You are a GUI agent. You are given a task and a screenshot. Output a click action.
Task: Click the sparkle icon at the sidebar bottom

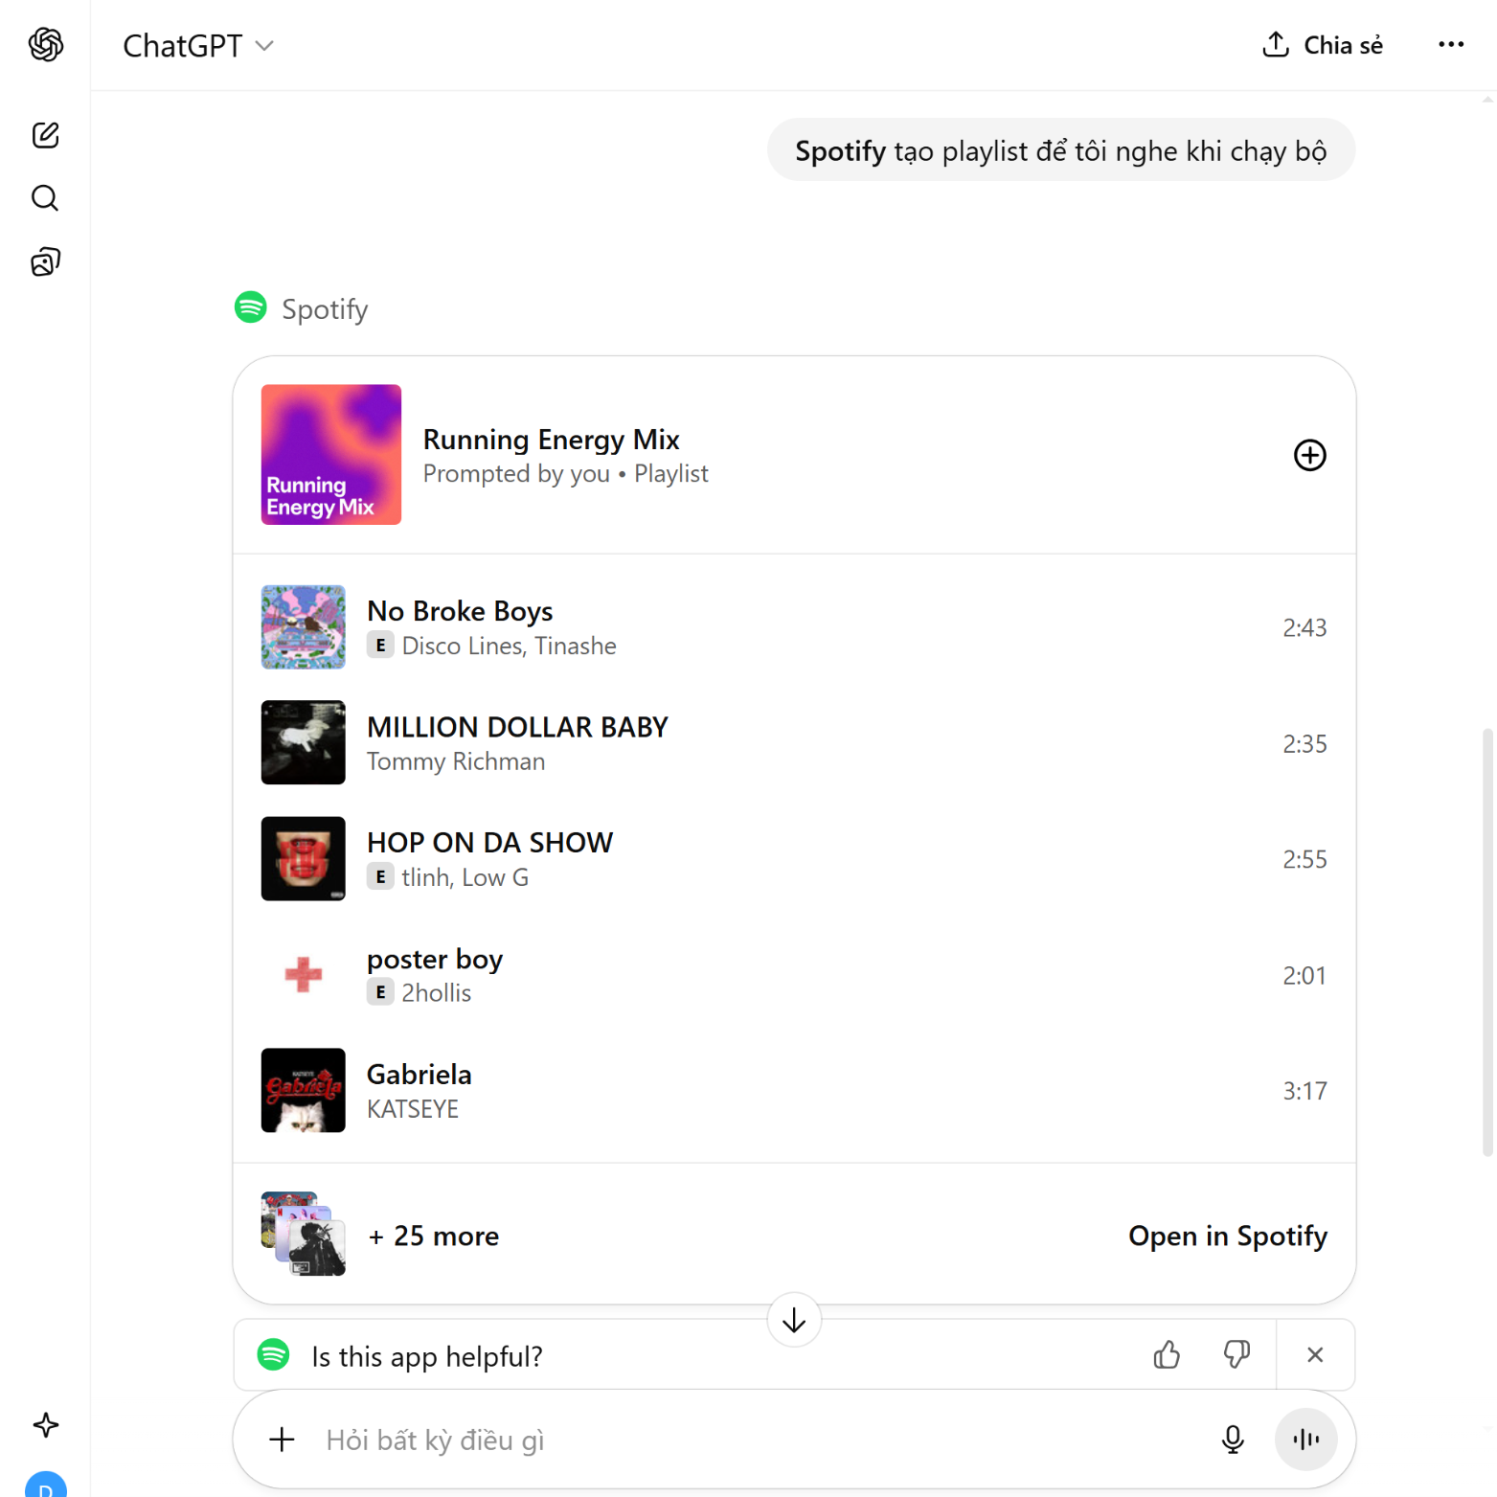pos(45,1425)
